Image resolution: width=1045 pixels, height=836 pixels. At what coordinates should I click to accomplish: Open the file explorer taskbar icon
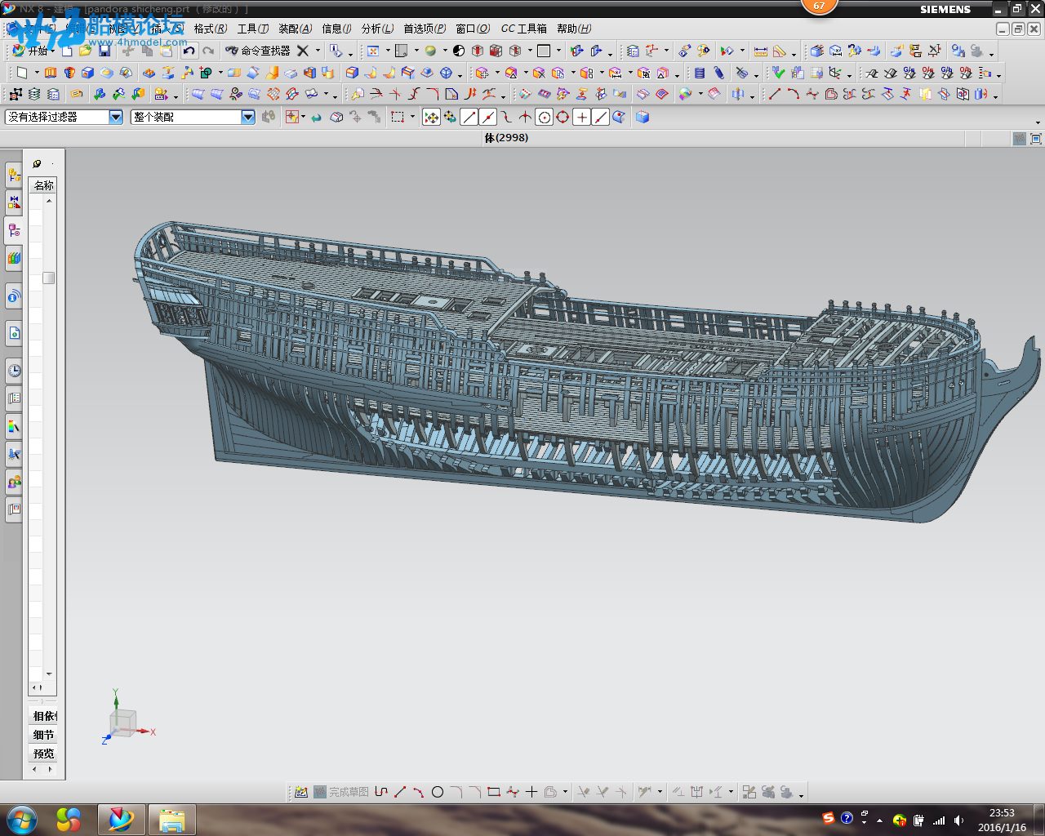171,820
